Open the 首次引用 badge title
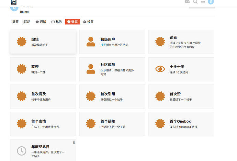This screenshot has width=237, height=161. [108, 94]
